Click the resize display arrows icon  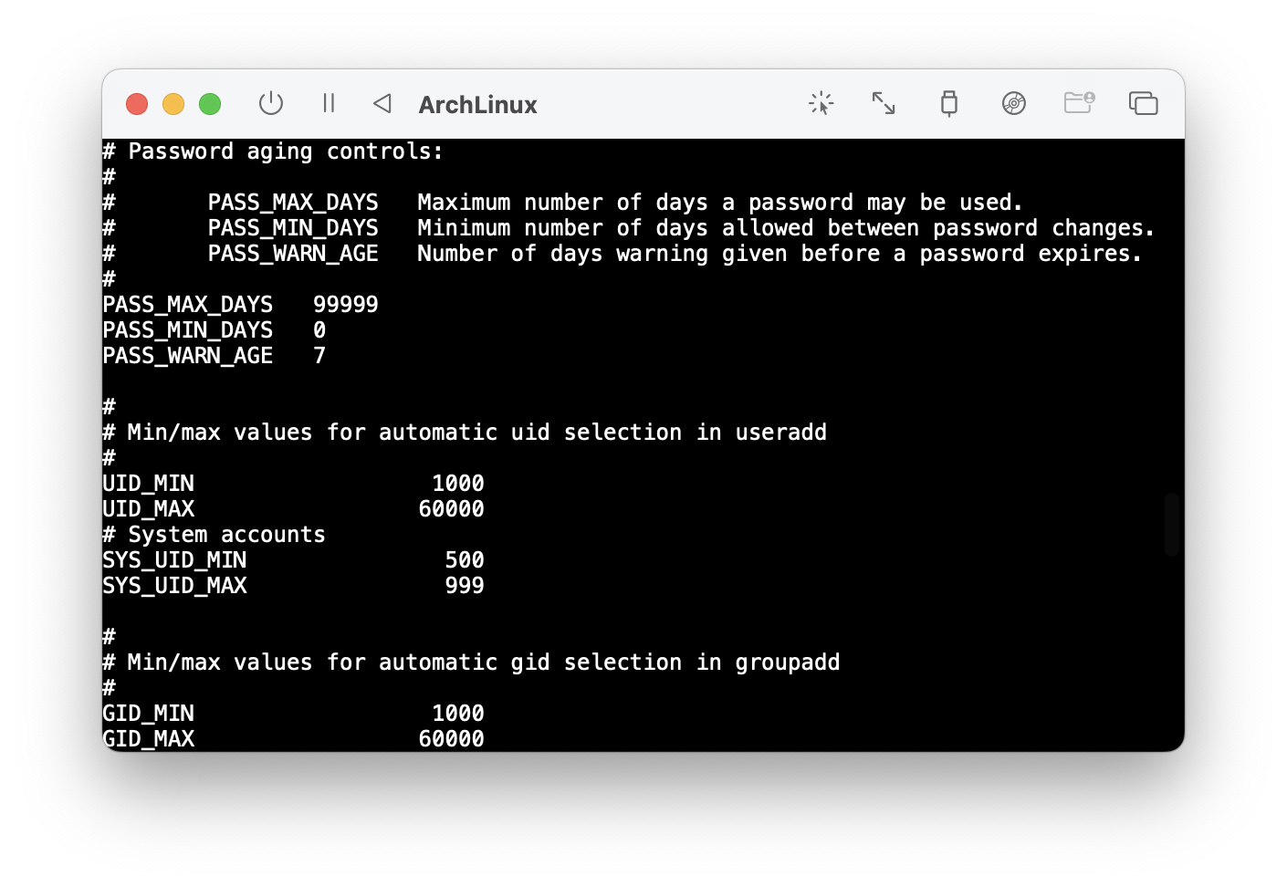[x=884, y=104]
